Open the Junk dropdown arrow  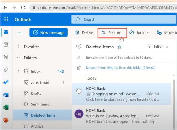point(147,32)
